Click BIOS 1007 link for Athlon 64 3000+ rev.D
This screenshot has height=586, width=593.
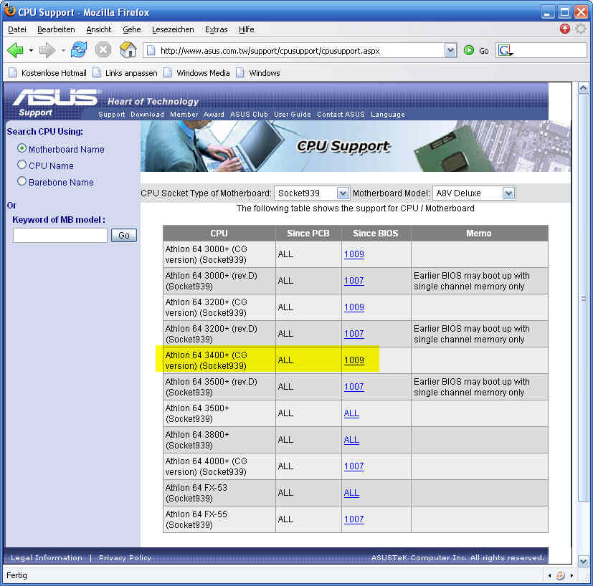(x=354, y=281)
